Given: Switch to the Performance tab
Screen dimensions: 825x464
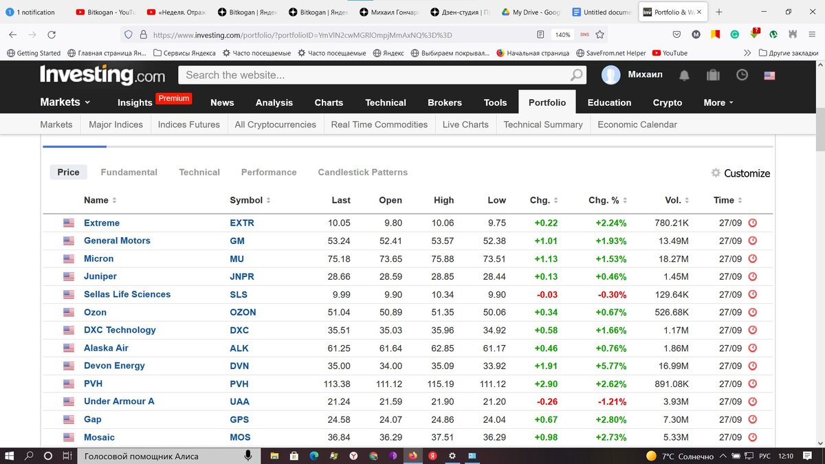Looking at the screenshot, I should click(x=269, y=172).
